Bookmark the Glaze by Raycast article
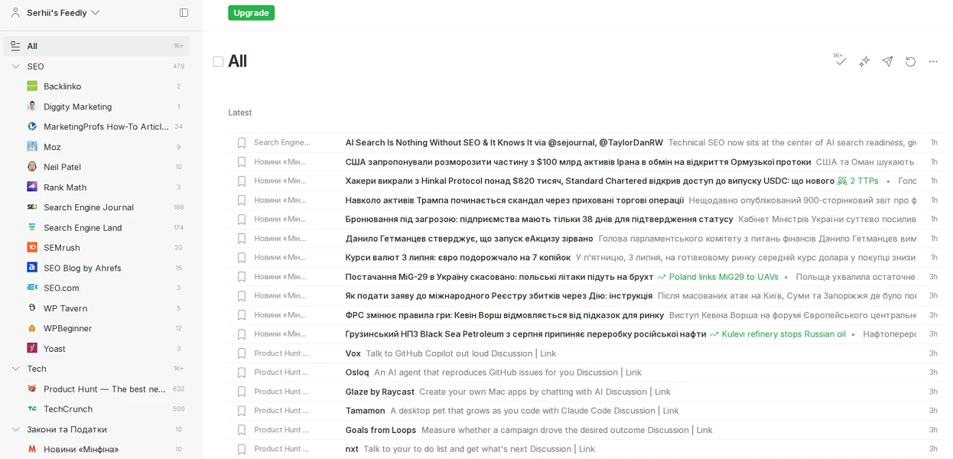 tap(242, 392)
